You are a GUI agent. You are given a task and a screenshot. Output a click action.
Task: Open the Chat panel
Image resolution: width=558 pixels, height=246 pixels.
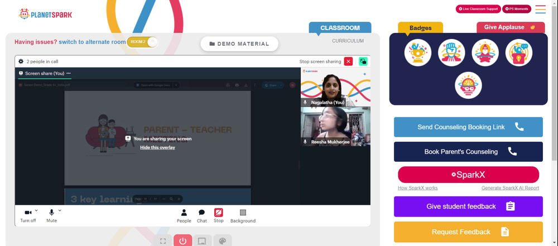pyautogui.click(x=202, y=216)
